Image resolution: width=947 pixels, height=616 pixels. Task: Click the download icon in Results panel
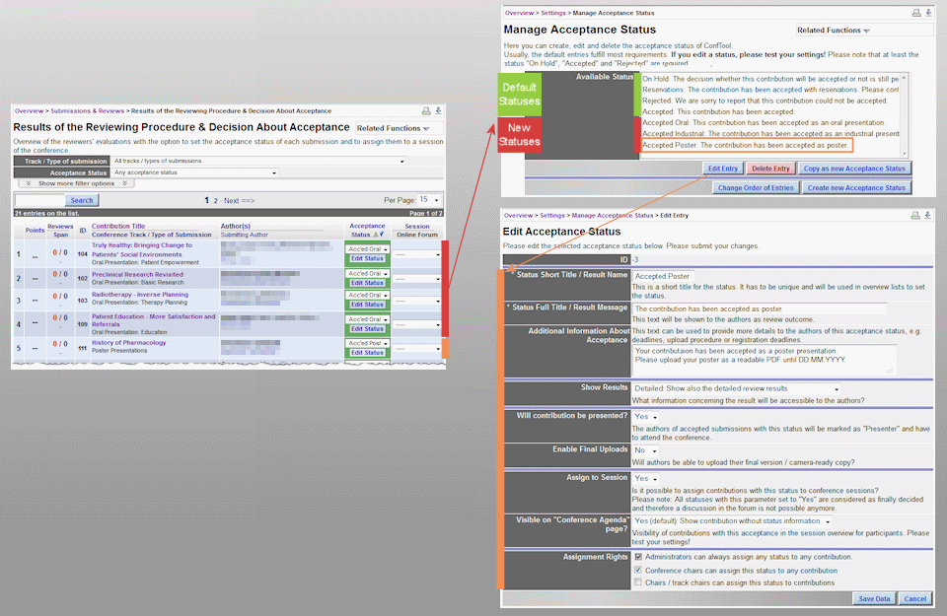(438, 110)
